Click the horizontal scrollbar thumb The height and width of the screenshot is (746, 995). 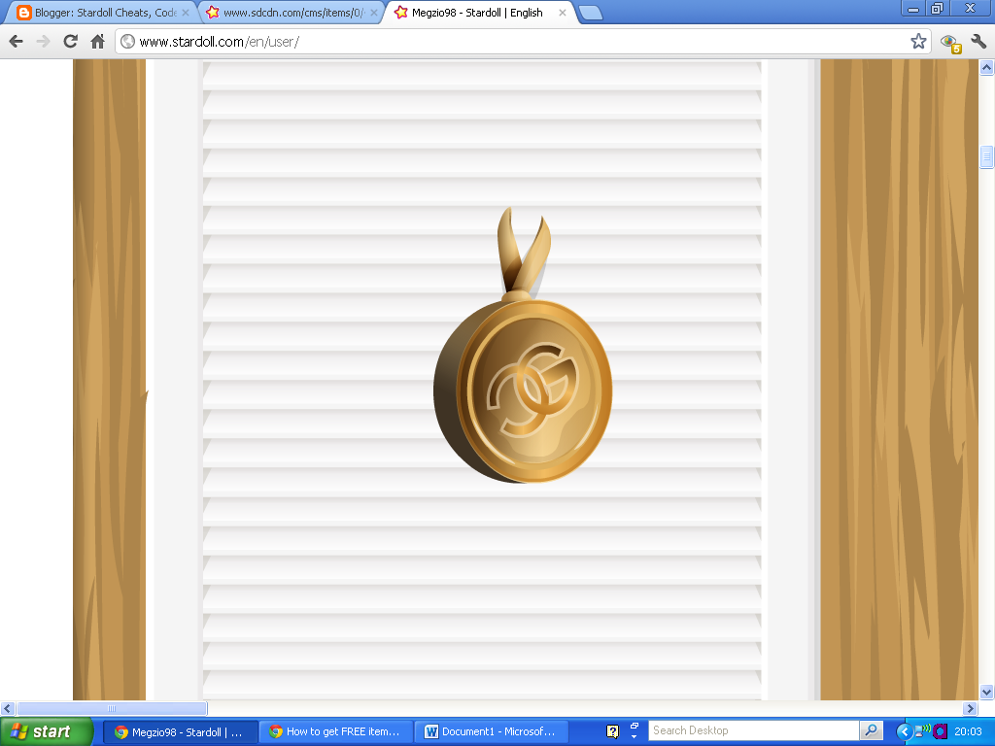112,708
